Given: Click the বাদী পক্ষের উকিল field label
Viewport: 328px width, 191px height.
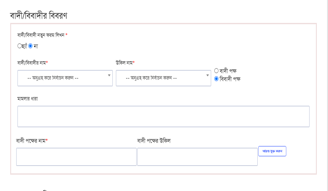Looking at the screenshot, I should point(154,141).
